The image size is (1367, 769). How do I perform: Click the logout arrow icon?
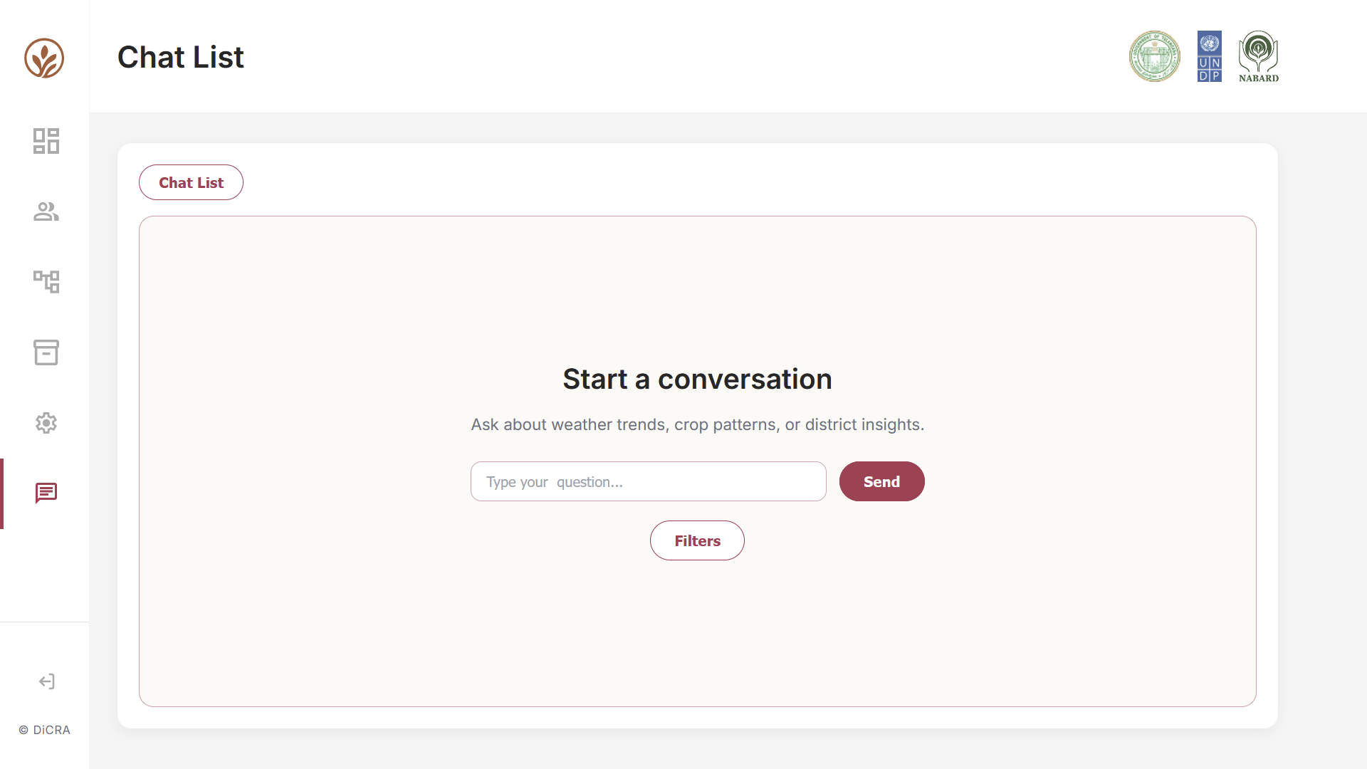click(x=46, y=681)
